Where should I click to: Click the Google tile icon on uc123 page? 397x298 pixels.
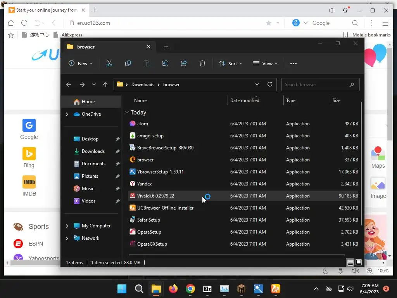tap(29, 125)
